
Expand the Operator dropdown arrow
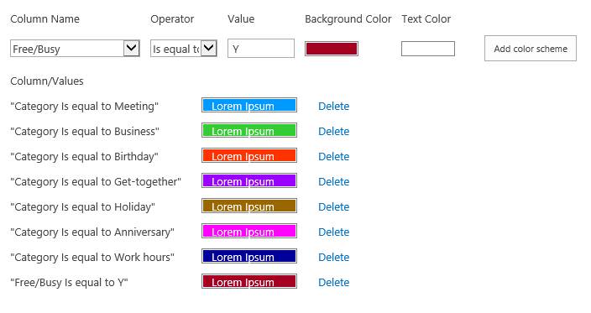209,48
